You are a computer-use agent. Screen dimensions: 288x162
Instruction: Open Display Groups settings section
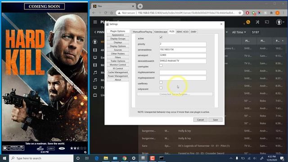tap(118, 39)
